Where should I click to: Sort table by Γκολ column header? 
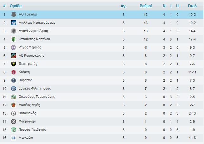[x=192, y=6]
